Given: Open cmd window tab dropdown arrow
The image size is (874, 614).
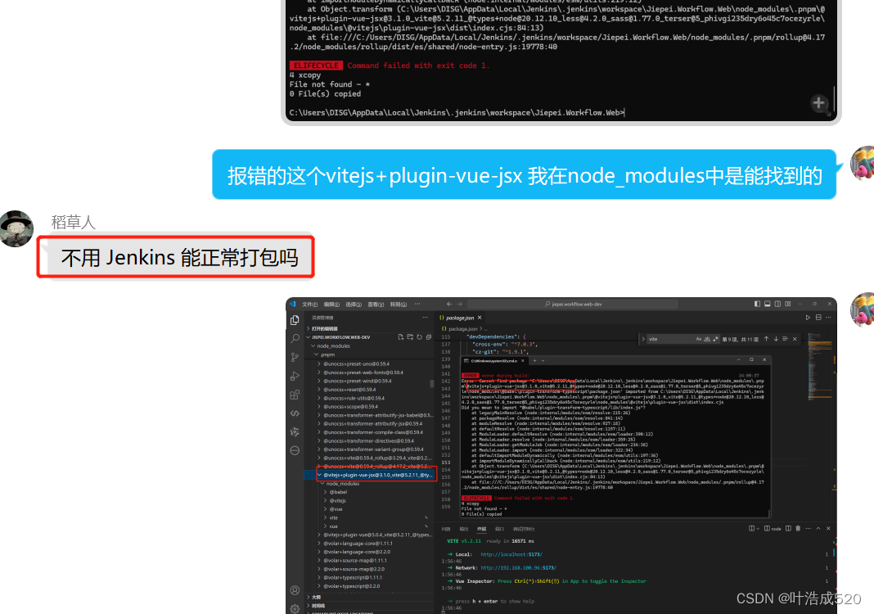Looking at the screenshot, I should 543,360.
